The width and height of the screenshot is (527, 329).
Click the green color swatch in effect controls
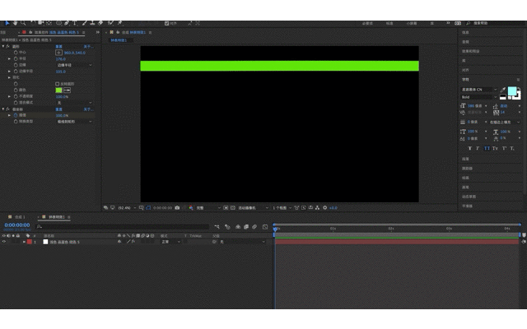58,90
